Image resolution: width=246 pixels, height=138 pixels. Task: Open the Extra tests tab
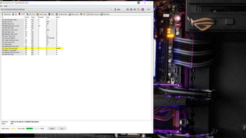point(105,14)
